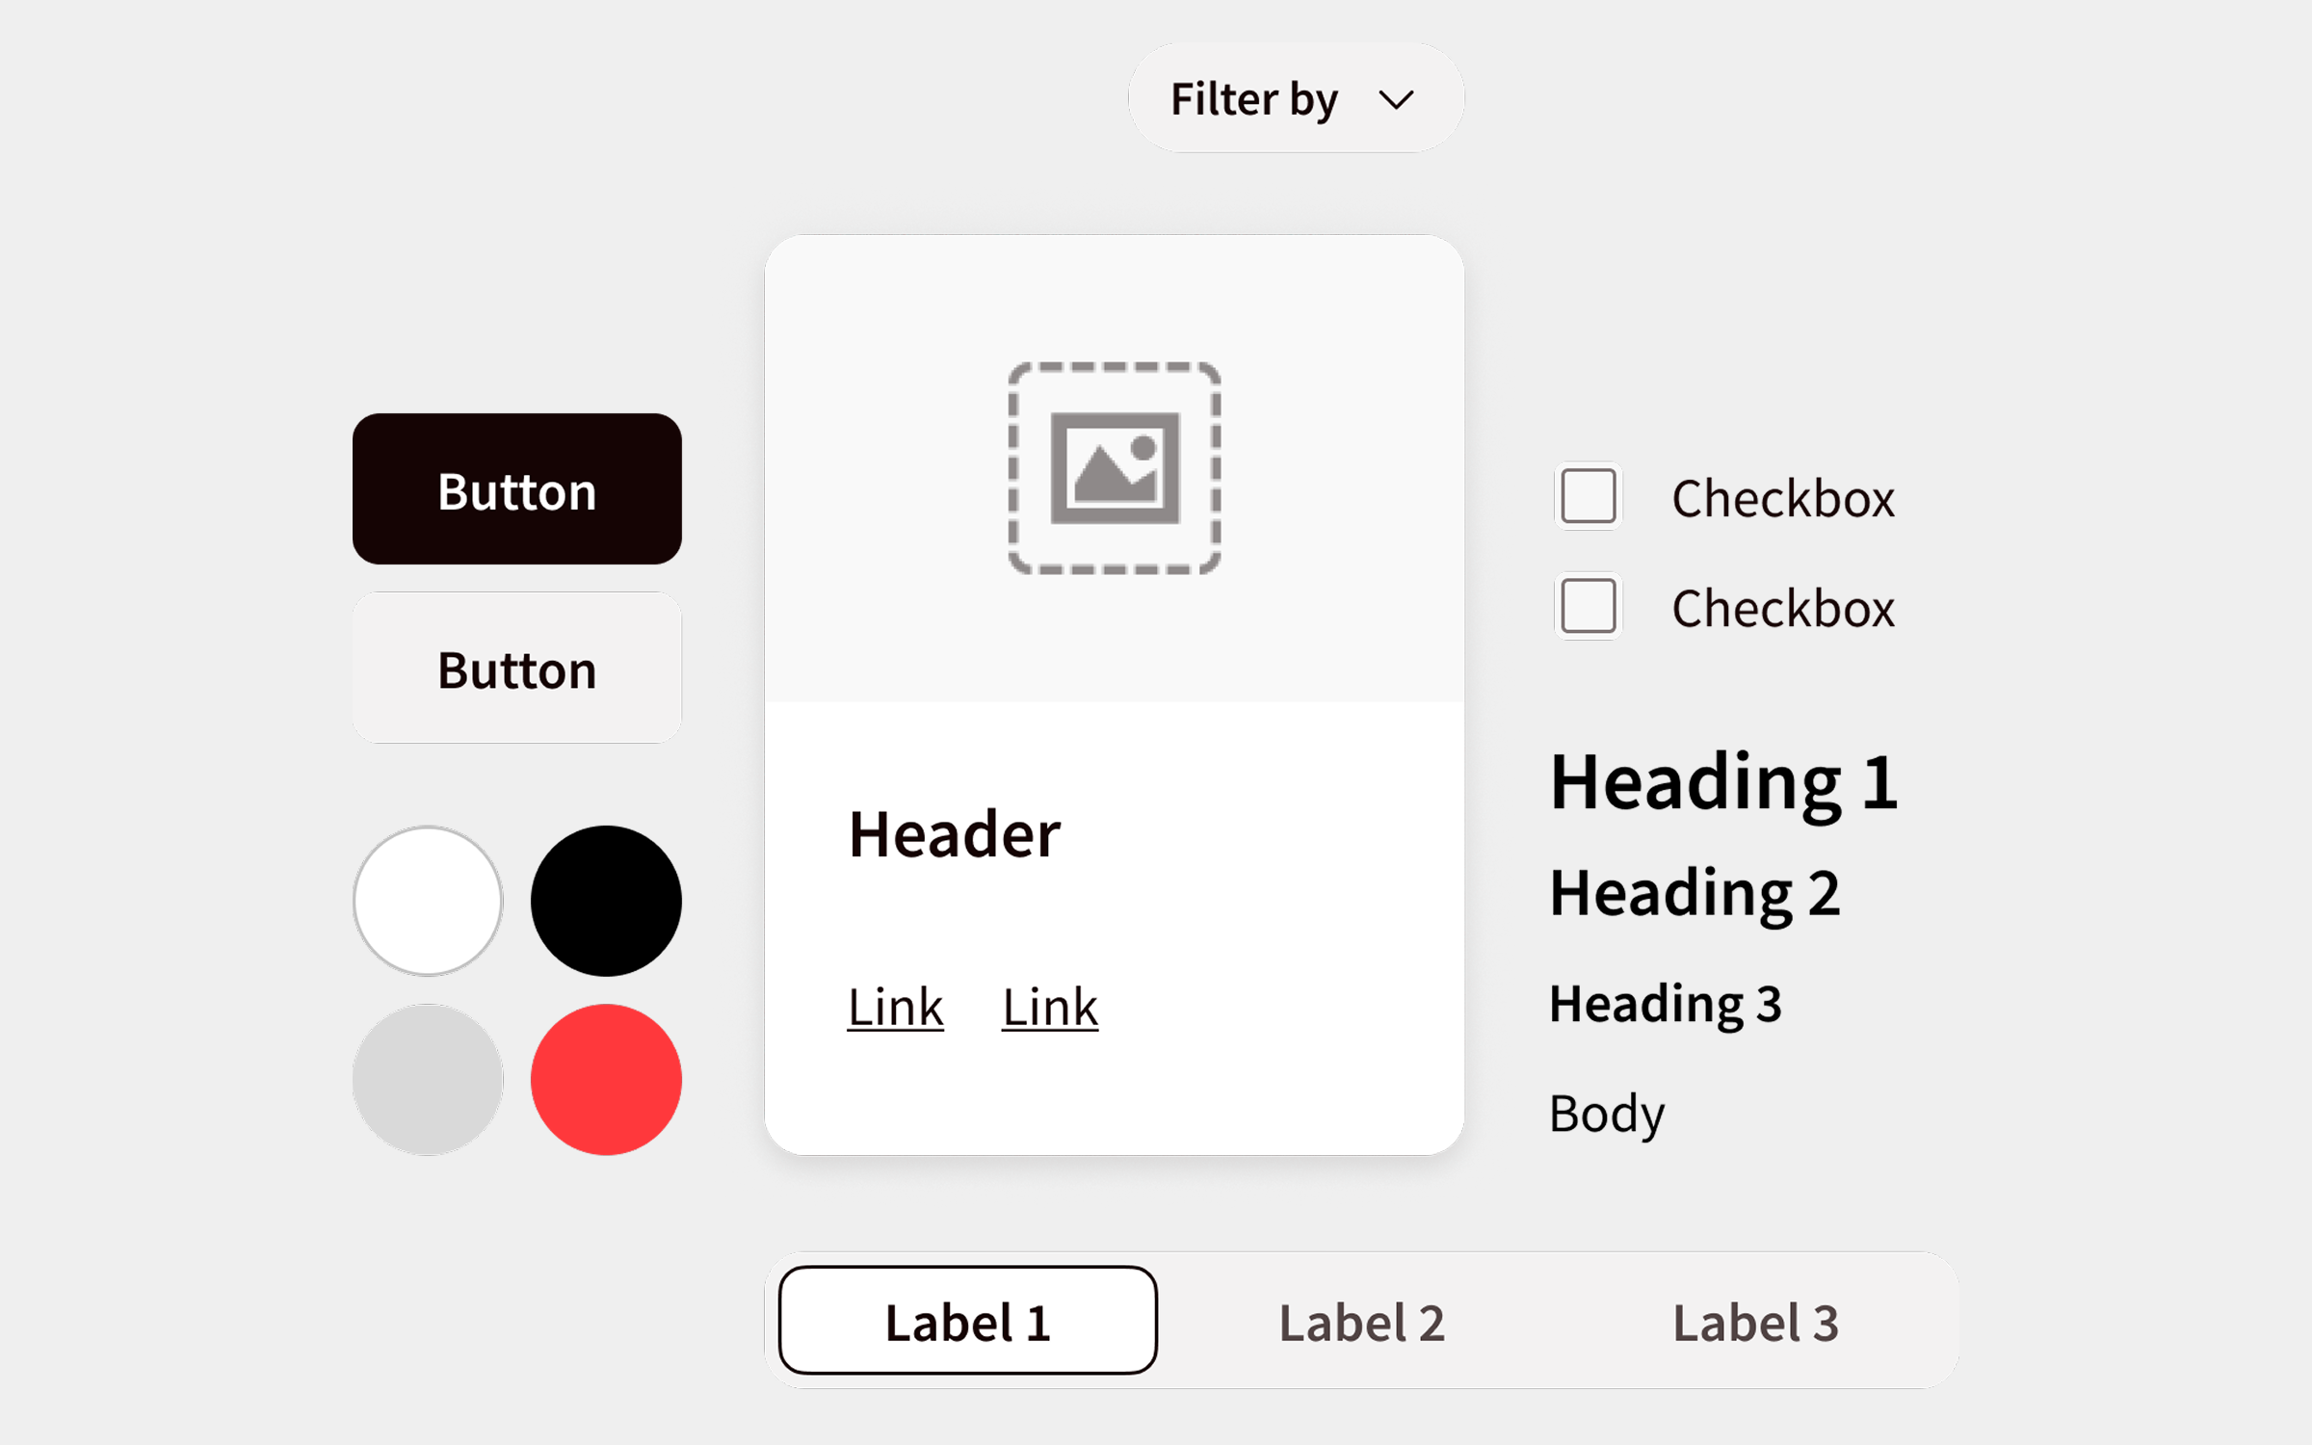Follow the first Link in the card
This screenshot has height=1445, width=2312.
tap(895, 1008)
